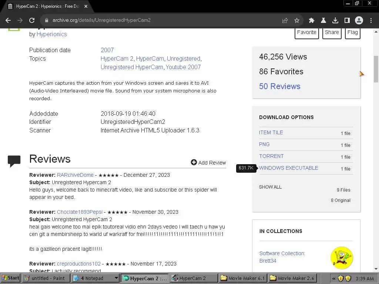
Task: Click second security shield tray icon
Action: [x=348, y=278]
